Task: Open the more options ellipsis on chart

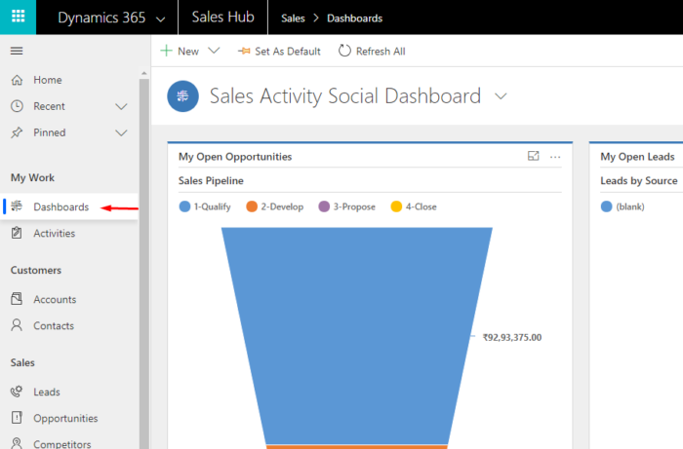Action: point(555,157)
